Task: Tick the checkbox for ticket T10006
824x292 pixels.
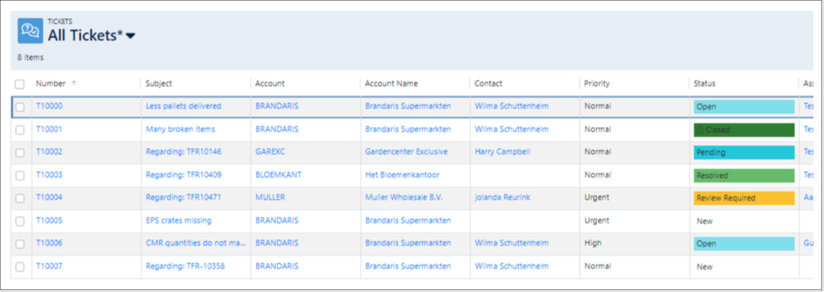Action: [20, 244]
